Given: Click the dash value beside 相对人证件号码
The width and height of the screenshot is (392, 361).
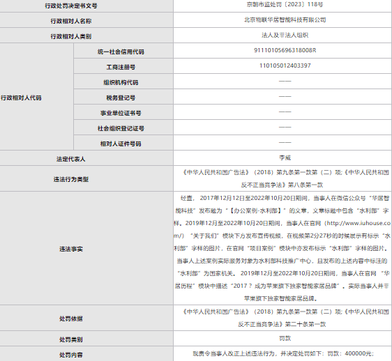Looking at the screenshot, I should [x=285, y=142].
